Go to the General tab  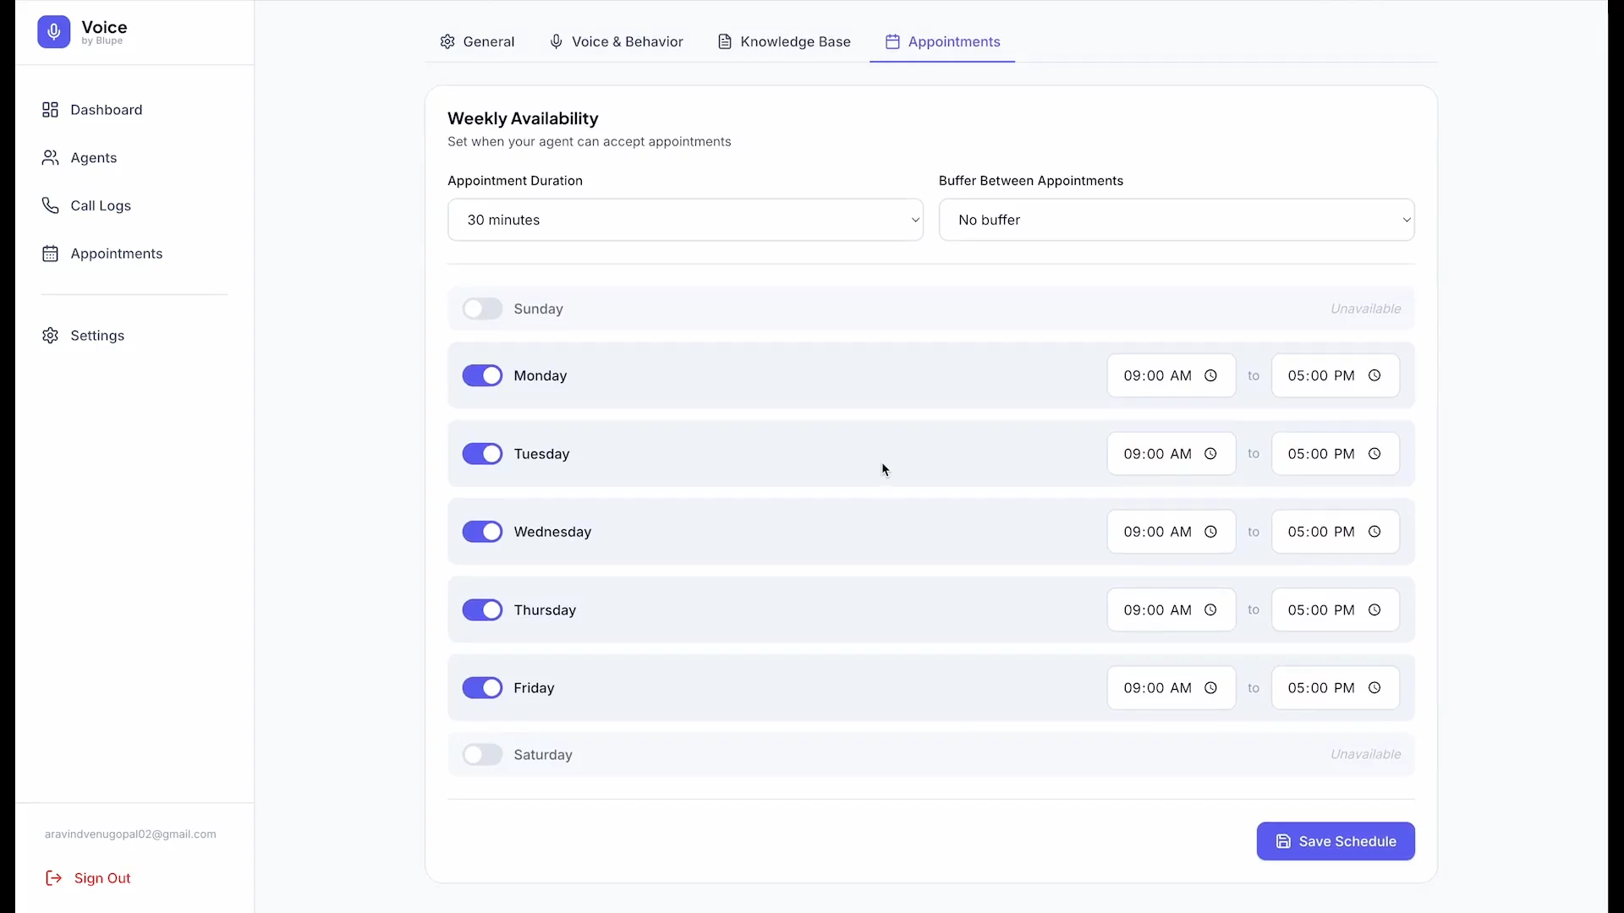tap(477, 41)
